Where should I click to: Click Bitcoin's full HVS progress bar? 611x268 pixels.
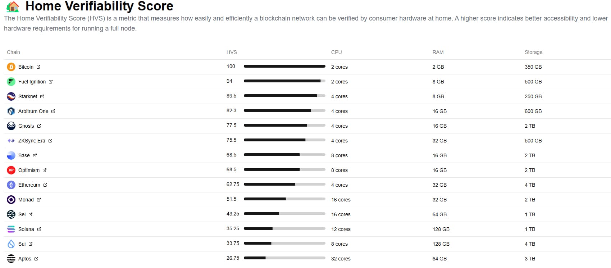click(284, 66)
